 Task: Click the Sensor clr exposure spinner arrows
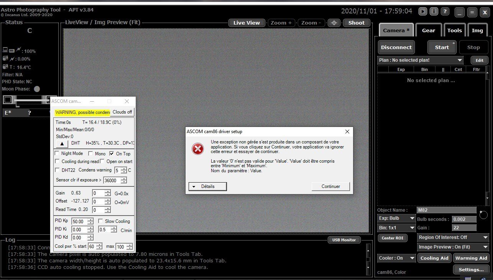coord(123,180)
